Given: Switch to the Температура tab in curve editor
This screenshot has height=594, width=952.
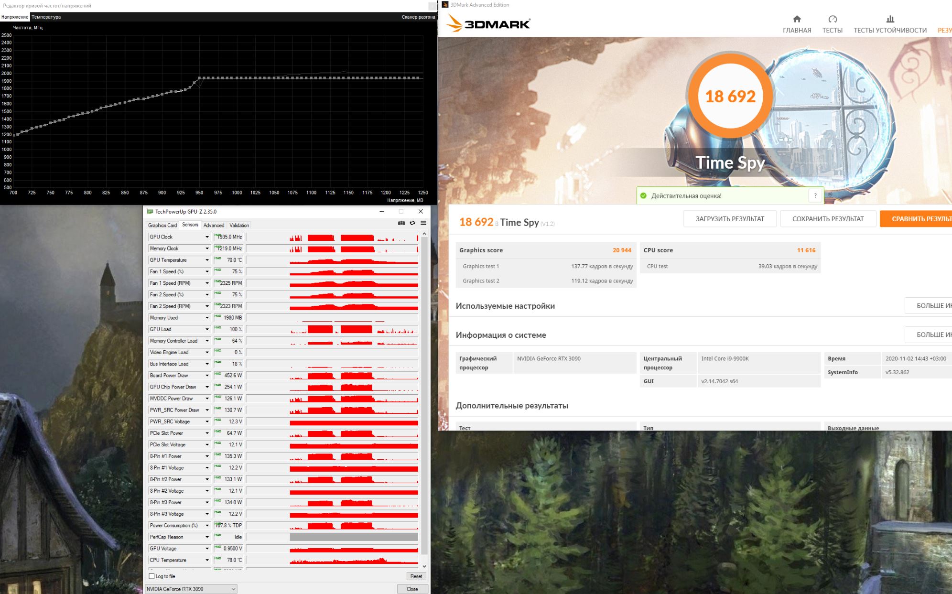Looking at the screenshot, I should pyautogui.click(x=46, y=17).
